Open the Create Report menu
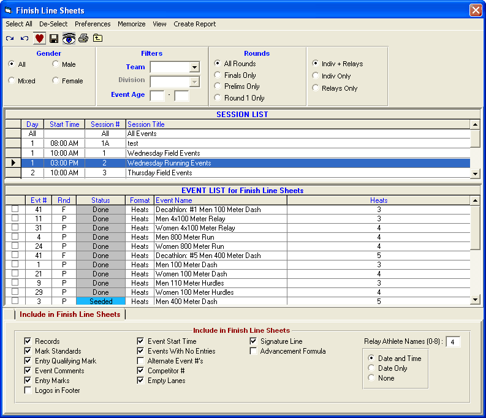This screenshot has width=486, height=418. pos(195,24)
